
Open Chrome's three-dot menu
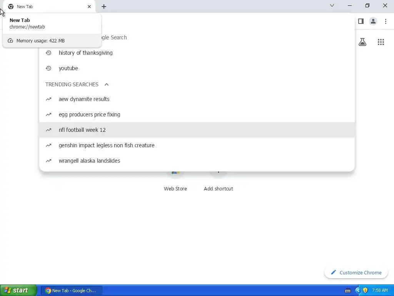pos(386,21)
